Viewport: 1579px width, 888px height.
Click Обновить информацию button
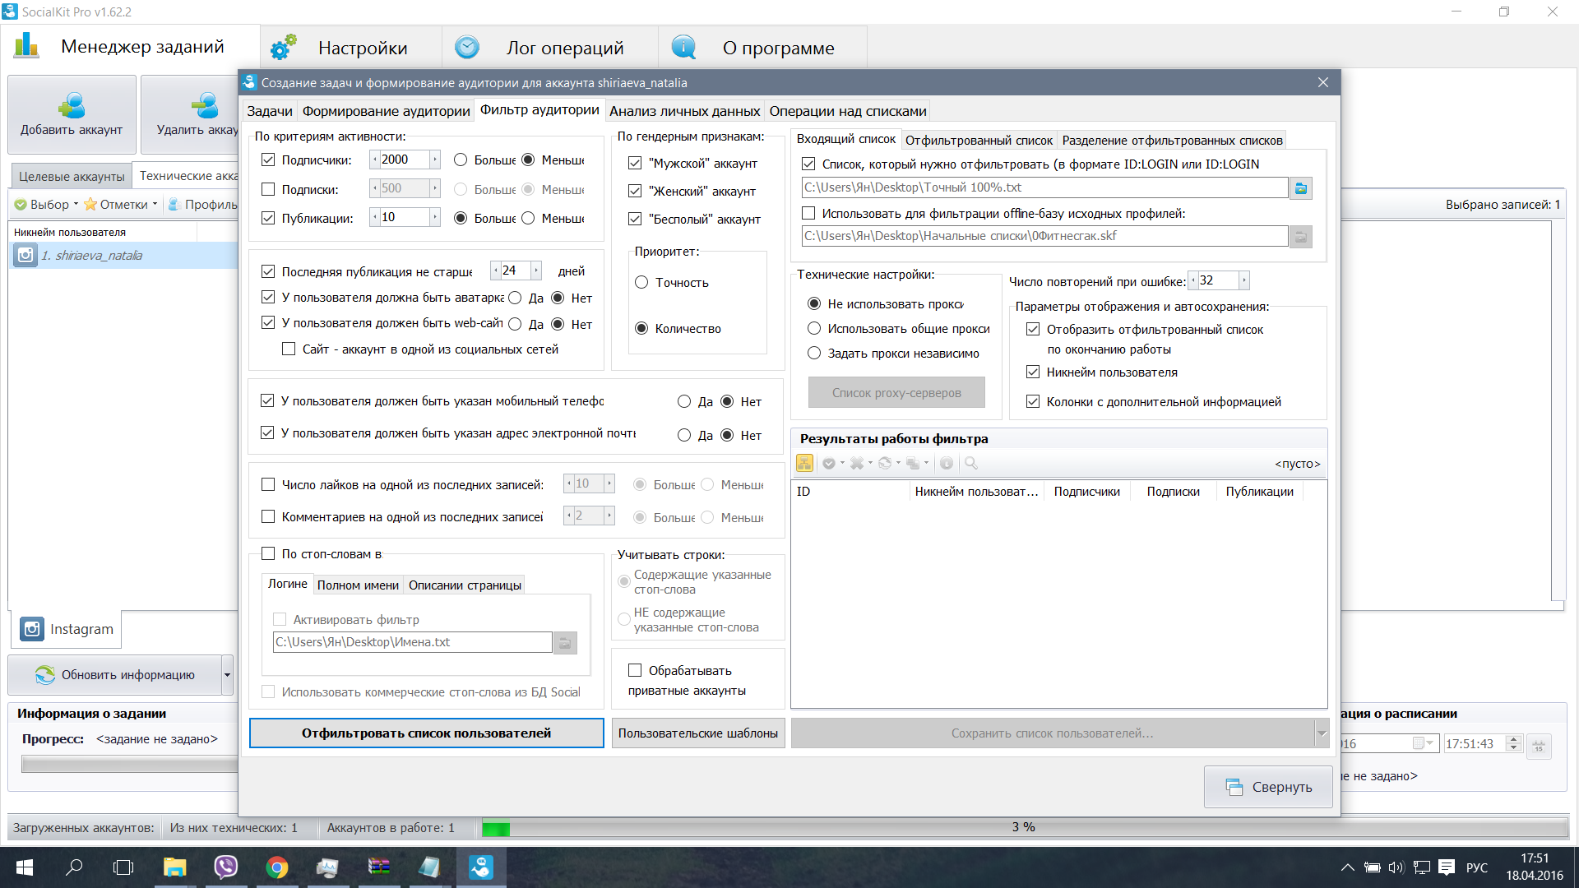[x=115, y=675]
